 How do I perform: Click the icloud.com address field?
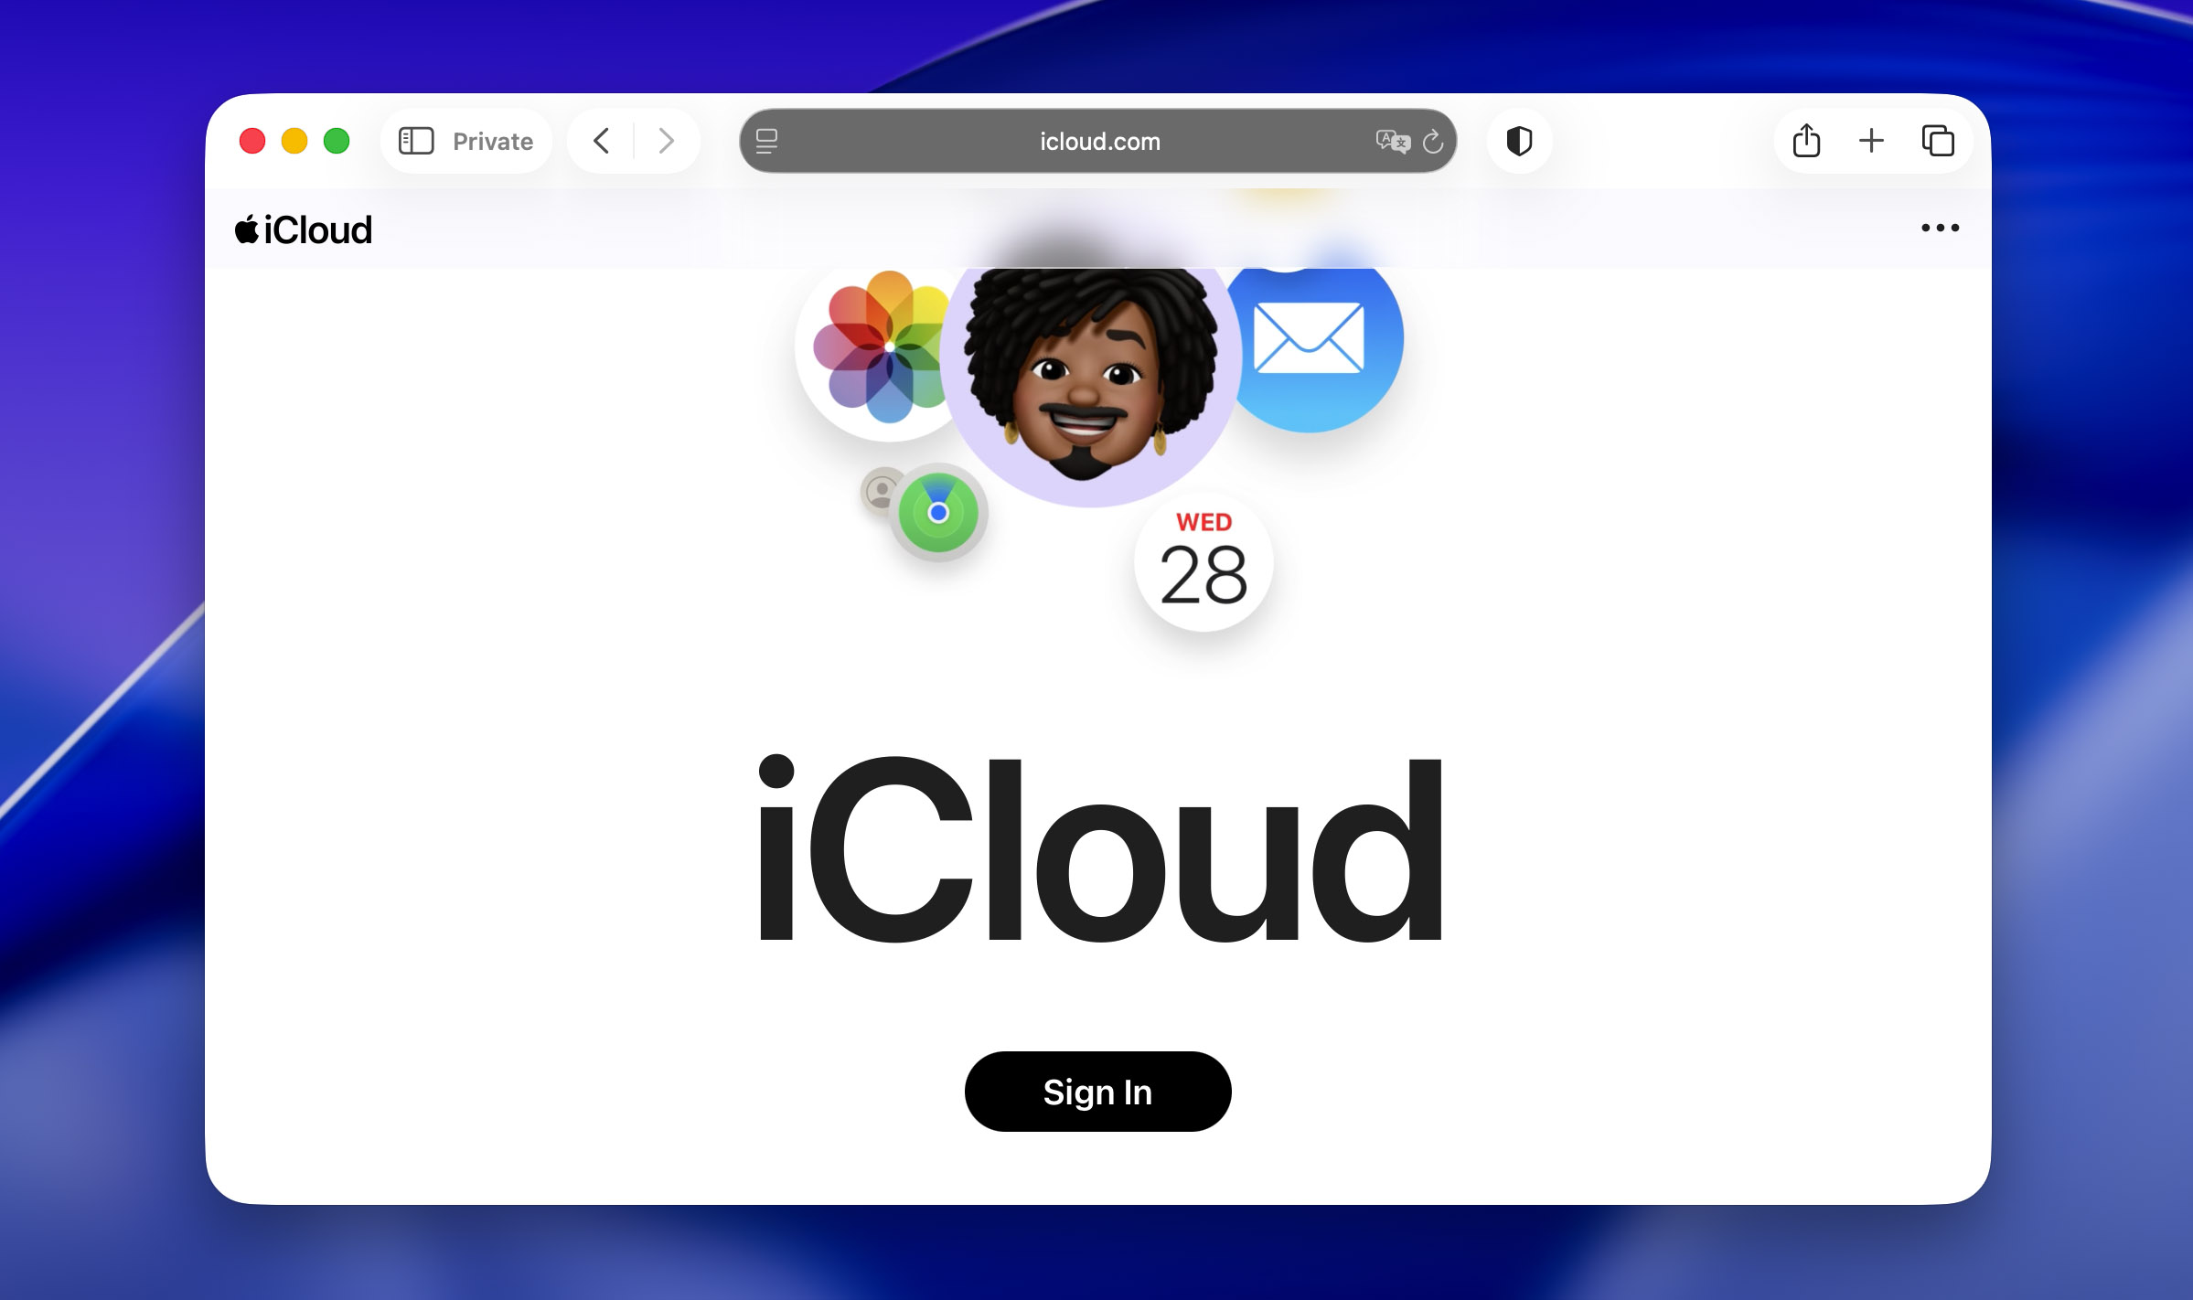coord(1098,141)
